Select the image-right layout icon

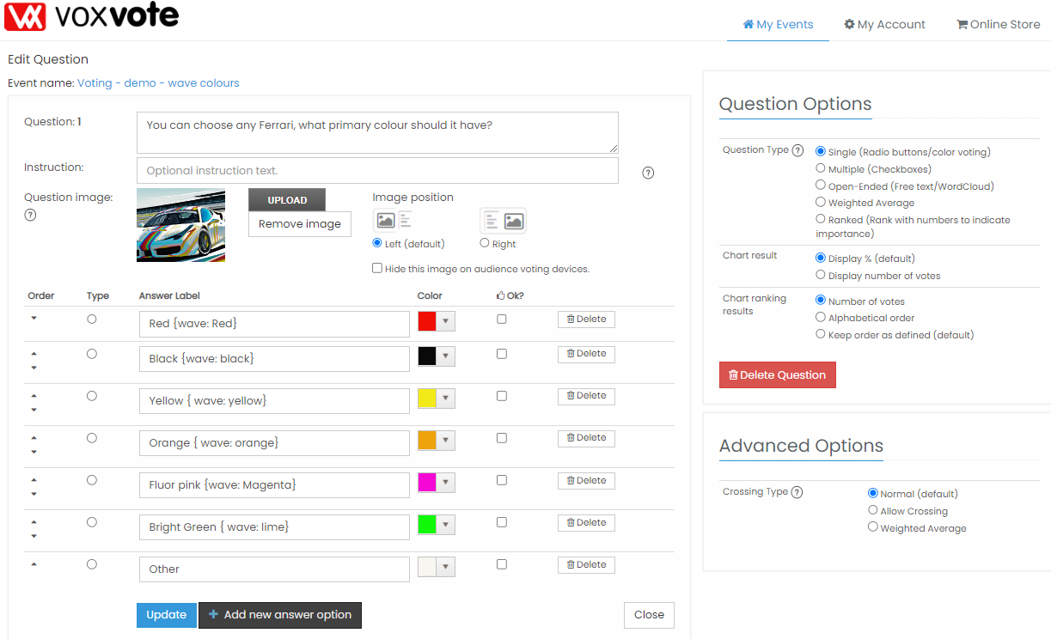point(503,221)
